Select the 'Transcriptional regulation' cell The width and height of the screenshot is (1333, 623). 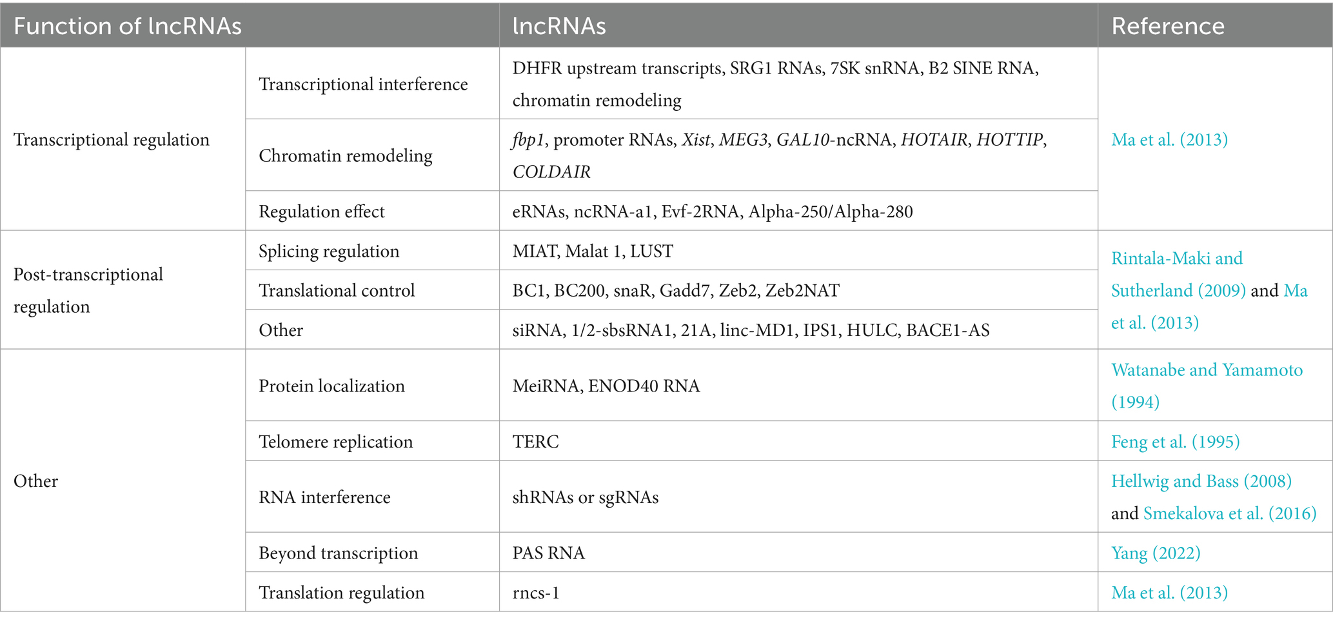click(x=112, y=139)
